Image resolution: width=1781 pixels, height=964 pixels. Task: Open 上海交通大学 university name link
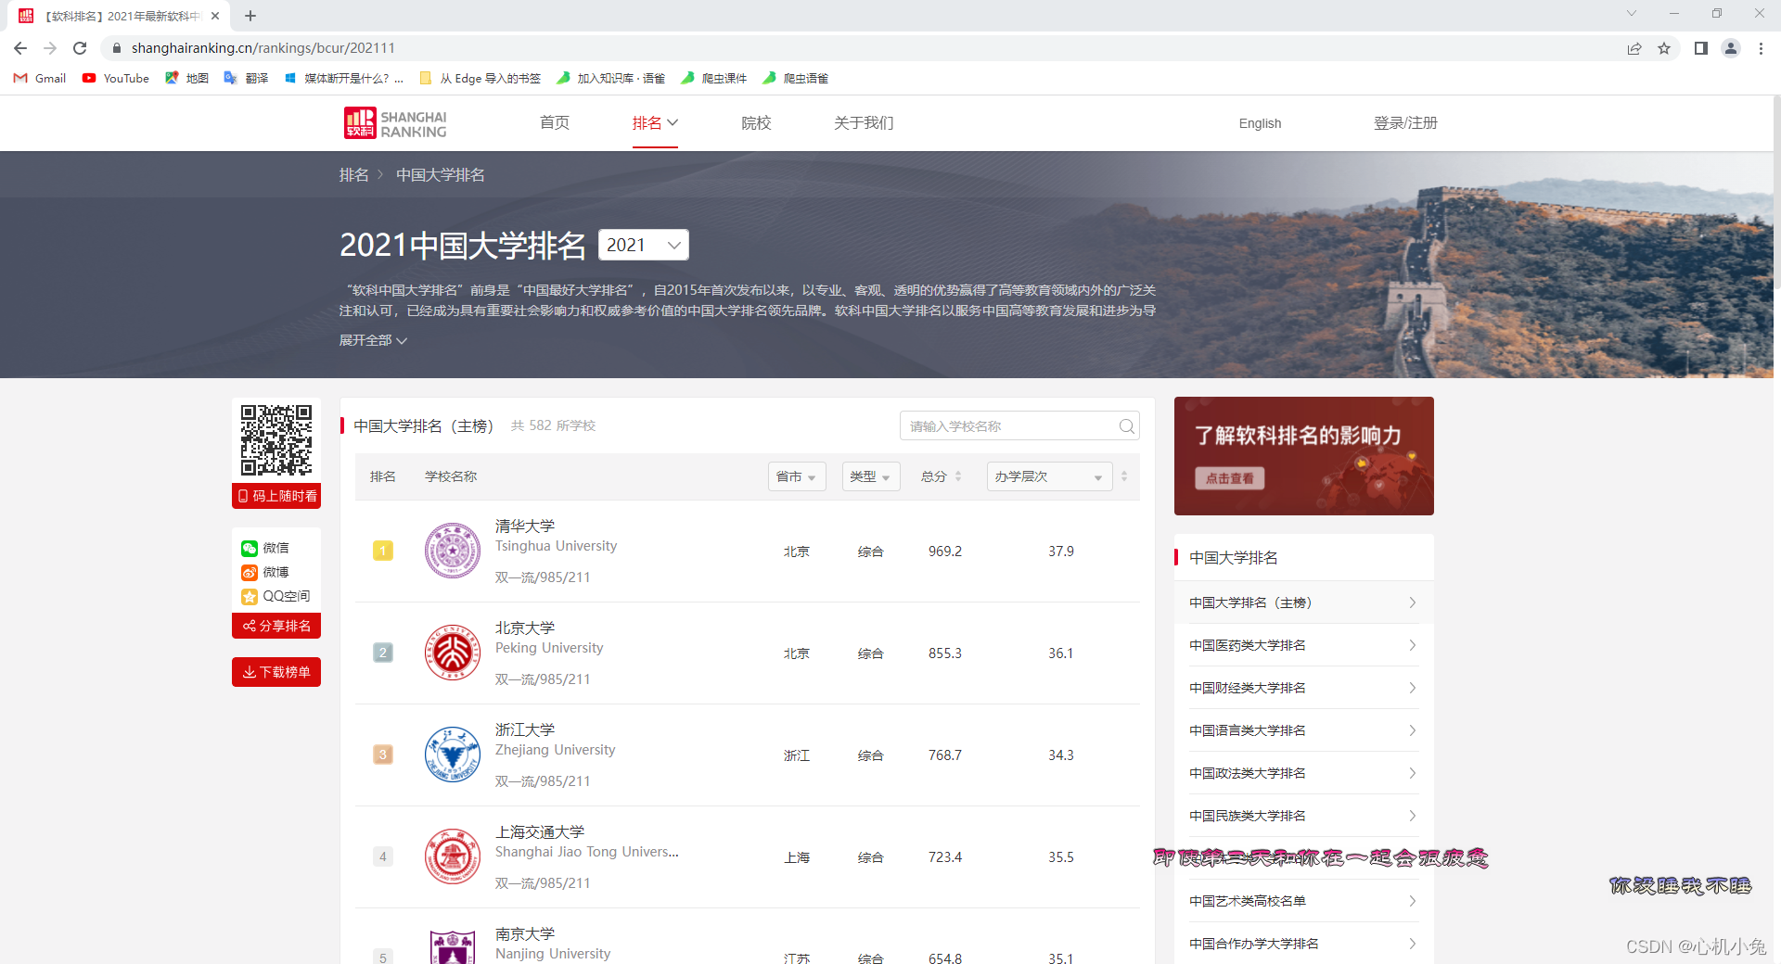click(x=540, y=831)
